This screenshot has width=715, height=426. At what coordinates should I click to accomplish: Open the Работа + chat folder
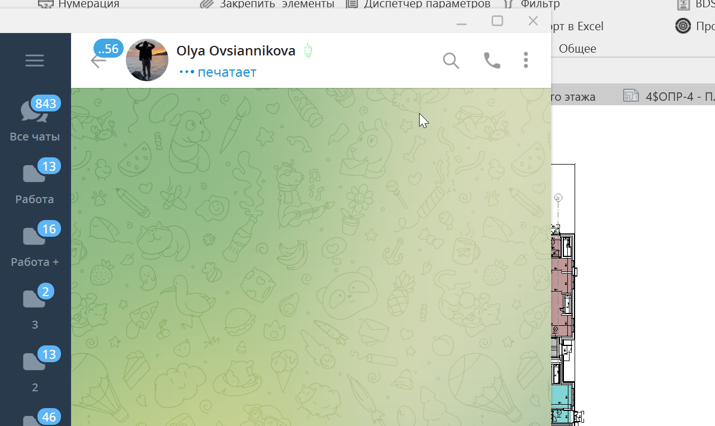click(x=35, y=245)
